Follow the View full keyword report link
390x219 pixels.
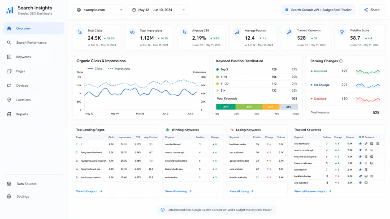312,191
